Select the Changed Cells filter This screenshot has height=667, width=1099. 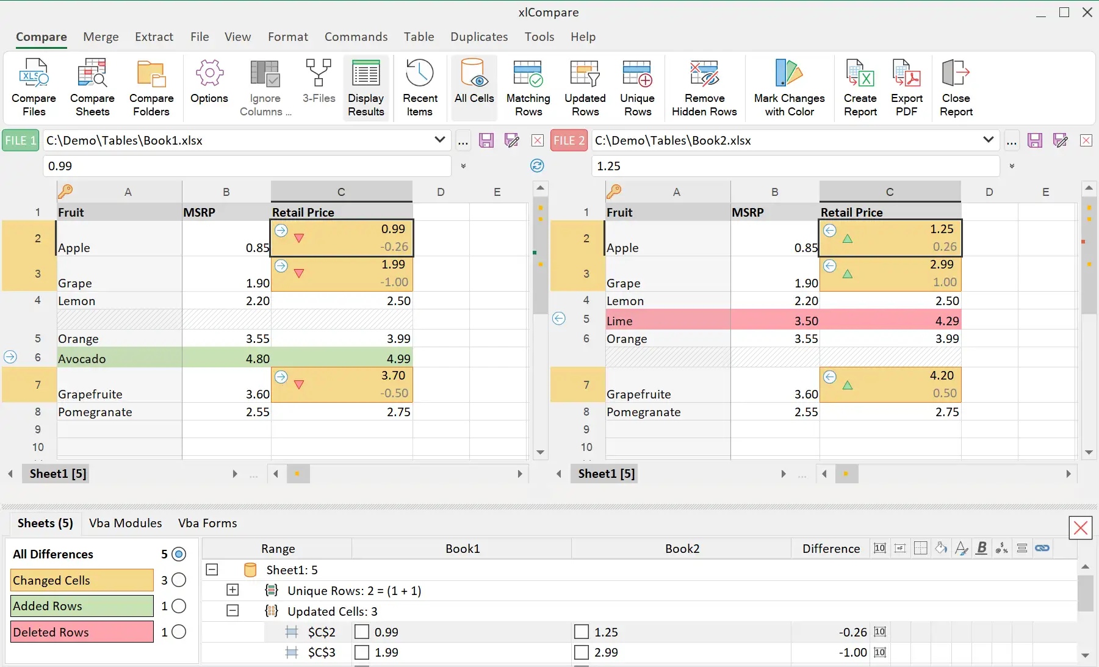coord(81,580)
